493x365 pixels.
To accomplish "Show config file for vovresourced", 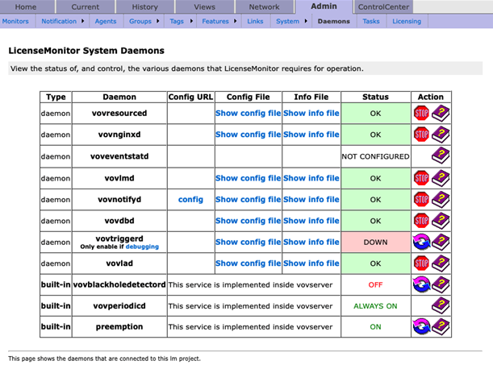I will (248, 114).
